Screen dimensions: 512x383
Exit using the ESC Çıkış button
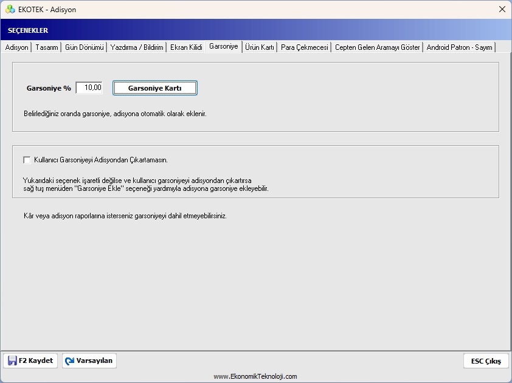tap(486, 361)
